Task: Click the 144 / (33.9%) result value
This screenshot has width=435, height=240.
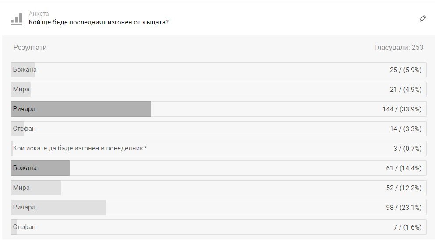Action: (x=402, y=109)
